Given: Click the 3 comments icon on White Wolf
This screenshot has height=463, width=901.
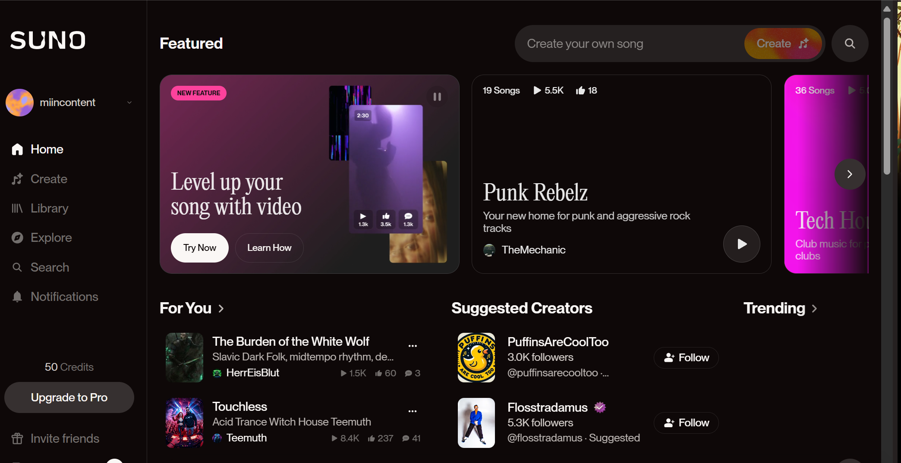Looking at the screenshot, I should coord(408,373).
